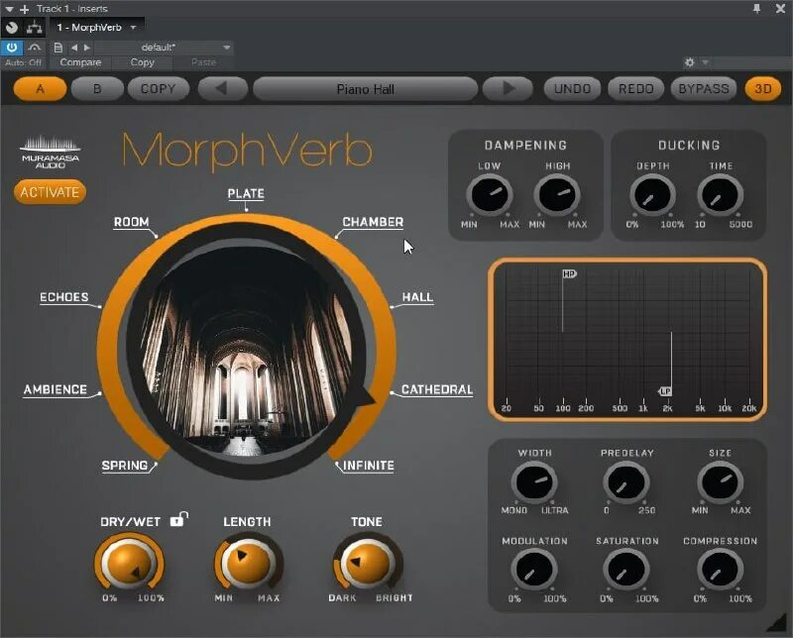This screenshot has height=638, width=793.
Task: Select preset slot A
Action: (40, 89)
